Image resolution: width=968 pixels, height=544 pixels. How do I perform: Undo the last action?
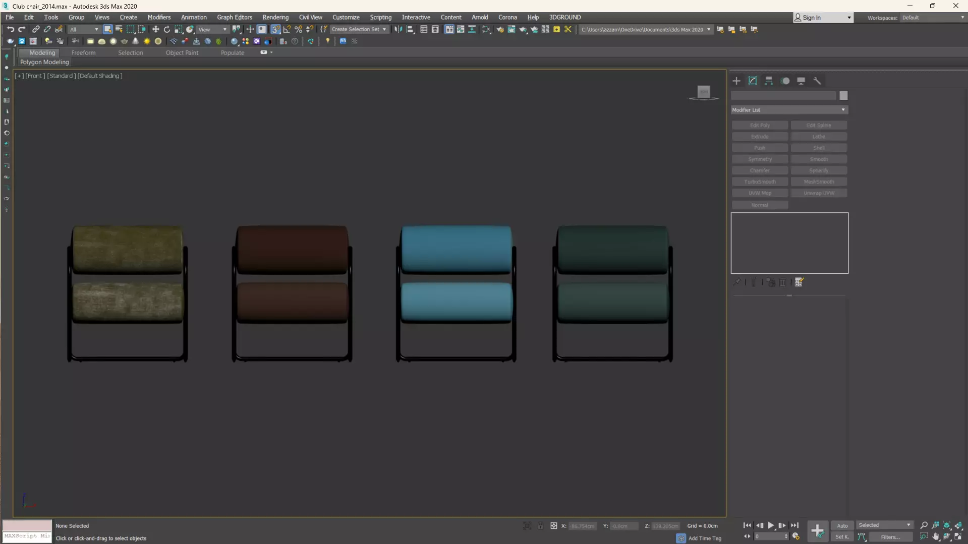(11, 29)
